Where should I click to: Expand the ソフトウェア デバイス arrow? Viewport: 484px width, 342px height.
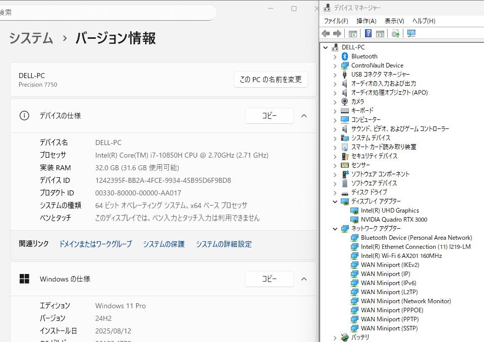335,184
